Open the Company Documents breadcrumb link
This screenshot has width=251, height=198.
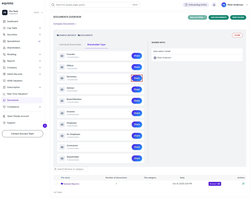64,24
